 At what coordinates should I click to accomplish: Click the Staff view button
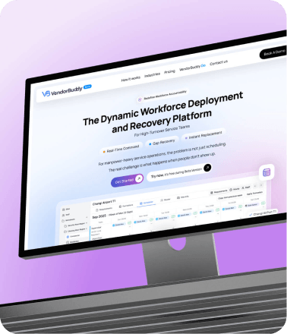(x=246, y=187)
